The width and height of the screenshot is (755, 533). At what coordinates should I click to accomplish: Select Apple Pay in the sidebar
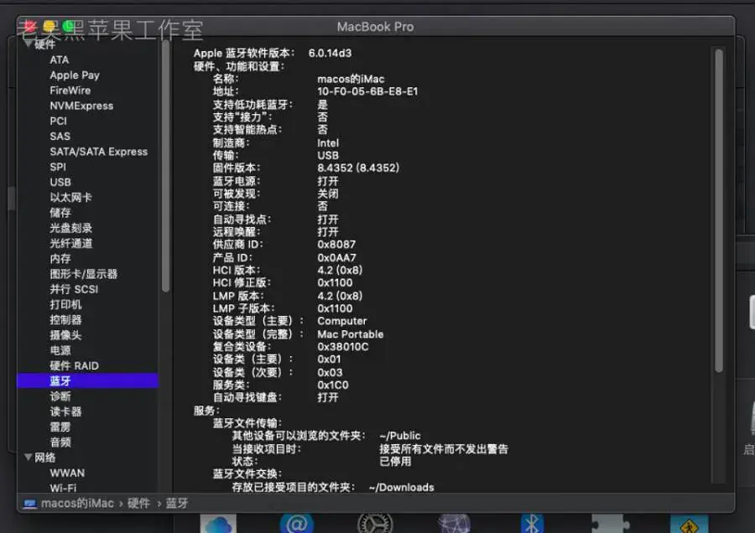point(75,75)
